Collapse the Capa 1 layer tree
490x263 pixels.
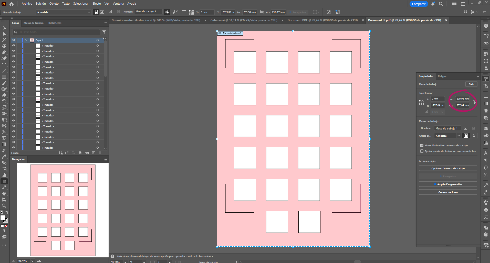pos(26,40)
